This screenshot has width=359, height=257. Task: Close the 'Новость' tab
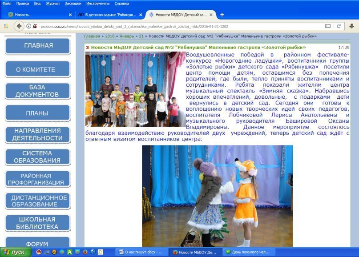tap(70, 15)
